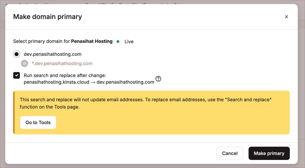Uncheck Run search and replace checkbox

tap(16, 75)
